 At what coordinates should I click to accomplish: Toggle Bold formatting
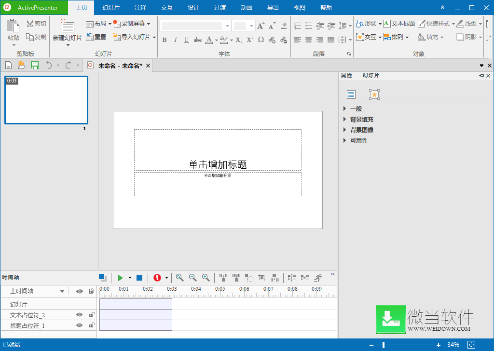tap(165, 40)
